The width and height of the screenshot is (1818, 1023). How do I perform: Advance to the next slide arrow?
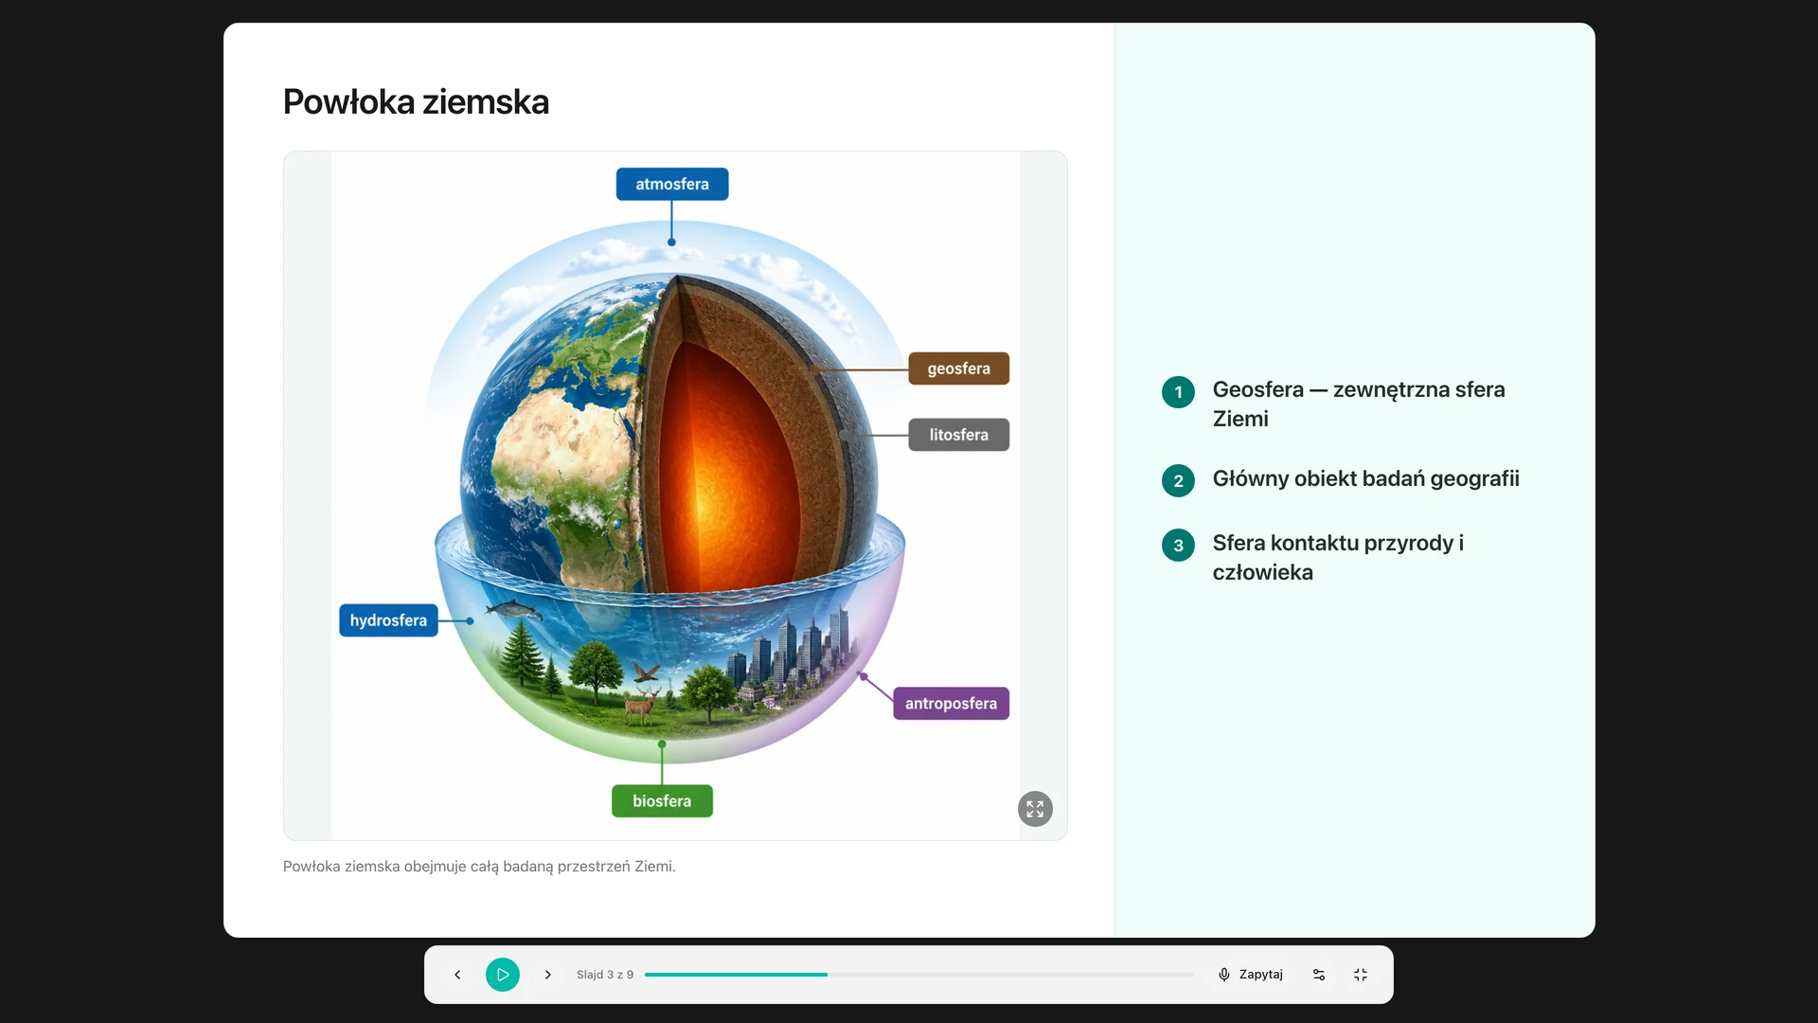547,975
